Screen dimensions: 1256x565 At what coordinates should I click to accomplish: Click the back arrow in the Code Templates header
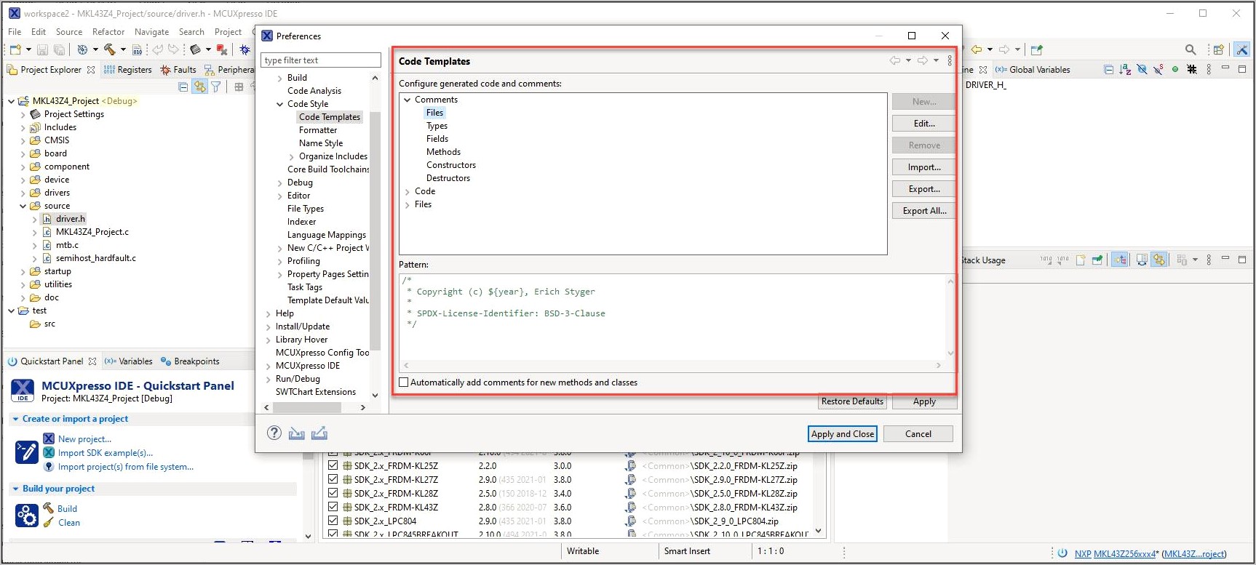click(895, 60)
